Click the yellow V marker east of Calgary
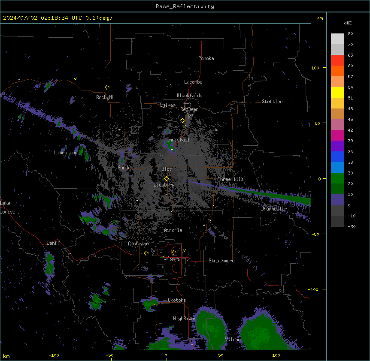 [184, 250]
